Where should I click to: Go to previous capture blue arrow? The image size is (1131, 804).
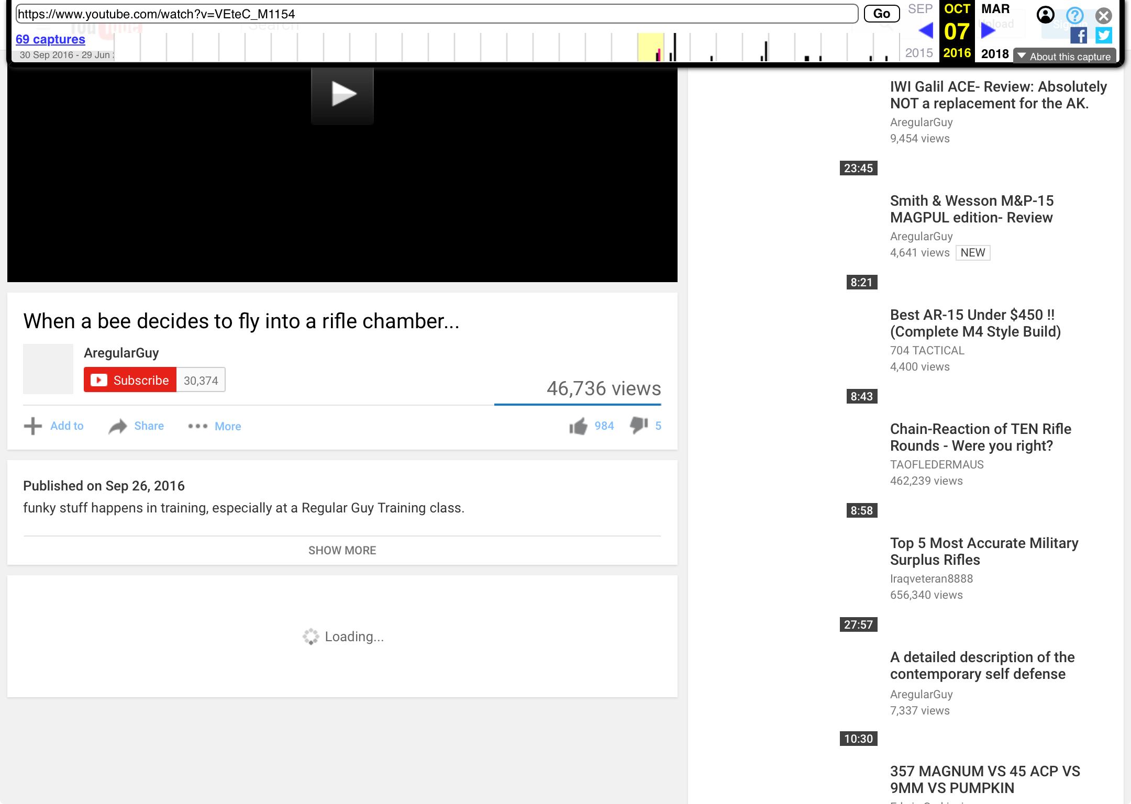[925, 30]
